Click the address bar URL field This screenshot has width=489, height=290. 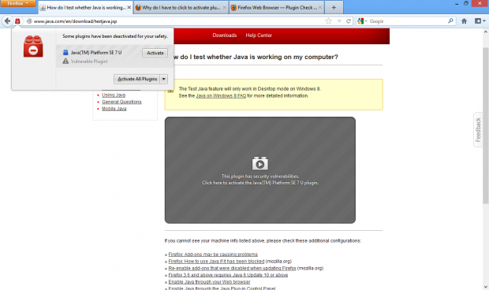tap(177, 21)
